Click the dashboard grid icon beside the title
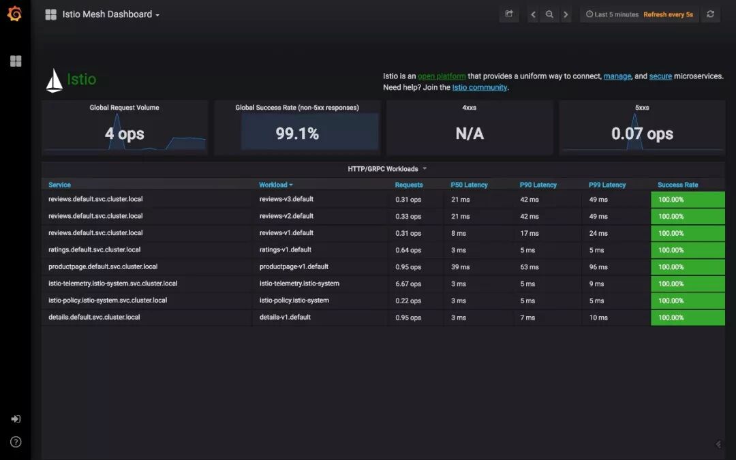 pyautogui.click(x=50, y=14)
